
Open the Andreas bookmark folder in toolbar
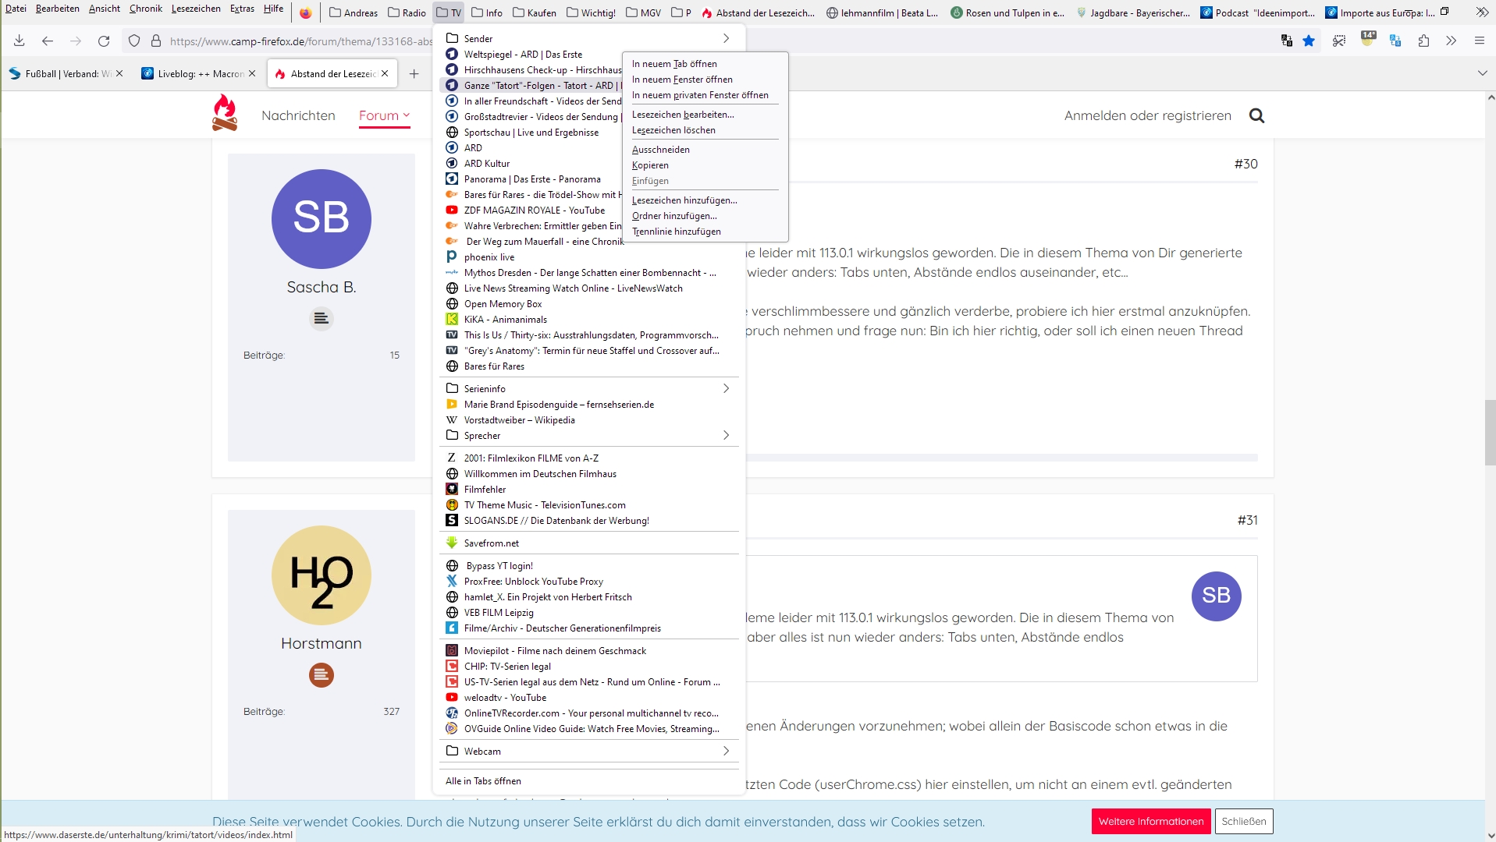[354, 12]
